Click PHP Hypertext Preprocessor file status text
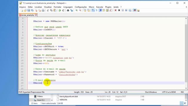Image resolution: width=188 pixels, height=106 pixels. pyautogui.click(x=31, y=92)
